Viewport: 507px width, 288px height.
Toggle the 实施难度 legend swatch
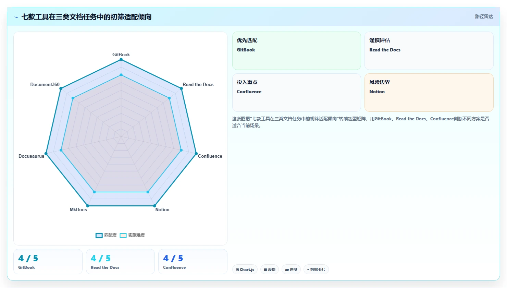coord(123,235)
